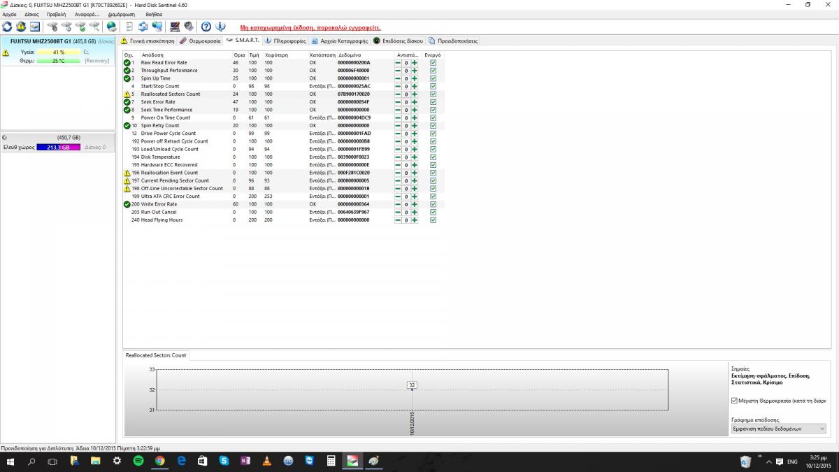The width and height of the screenshot is (839, 472).
Task: Open the Βοήθεια menu
Action: click(152, 14)
